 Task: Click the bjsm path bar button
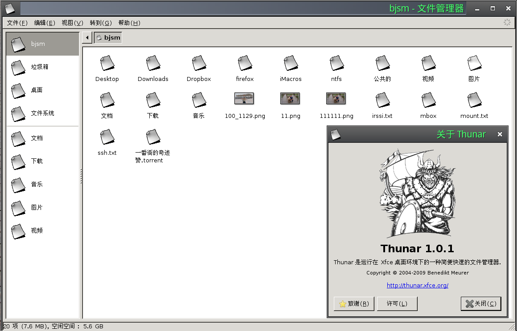pos(108,37)
